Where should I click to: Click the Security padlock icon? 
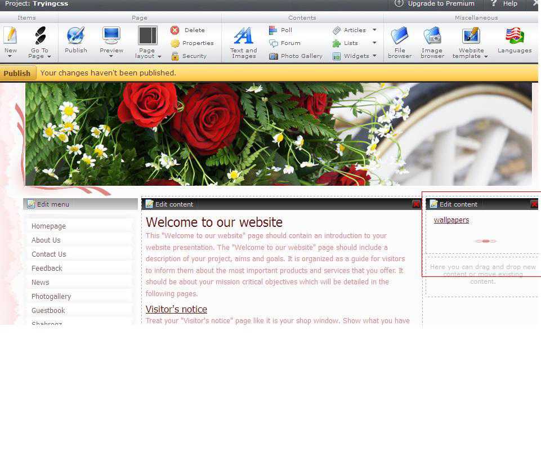pyautogui.click(x=175, y=56)
